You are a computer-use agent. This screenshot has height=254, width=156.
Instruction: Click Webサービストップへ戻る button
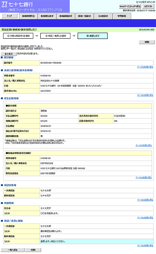coord(130,6)
